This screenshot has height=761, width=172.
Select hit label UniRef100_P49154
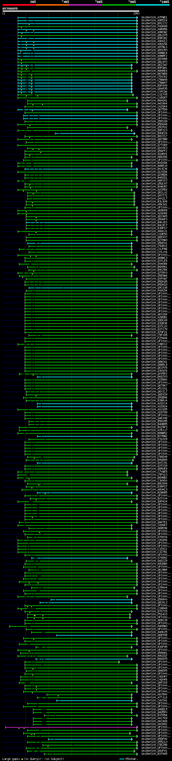[154, 291]
